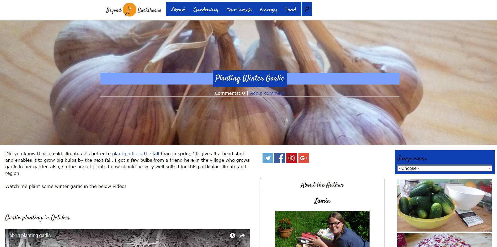Open the About menu item
Image resolution: width=497 pixels, height=247 pixels.
[178, 9]
